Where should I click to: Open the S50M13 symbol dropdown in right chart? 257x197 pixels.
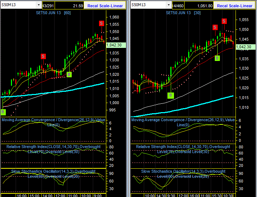pos(169,5)
